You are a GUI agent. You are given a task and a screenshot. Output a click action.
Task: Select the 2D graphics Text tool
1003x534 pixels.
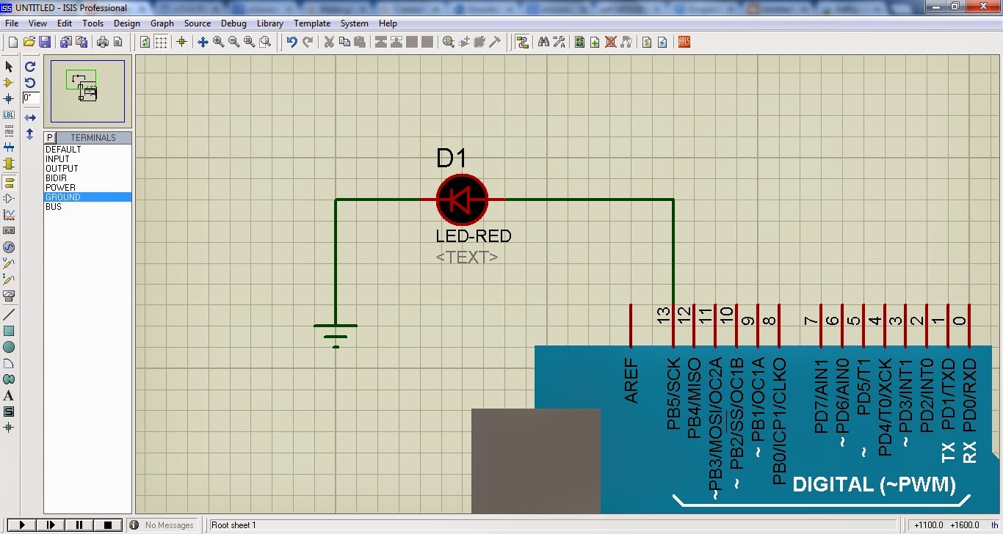[9, 396]
